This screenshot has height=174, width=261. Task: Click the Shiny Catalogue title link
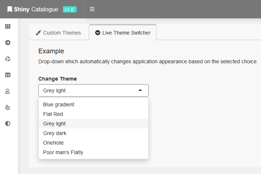(x=36, y=10)
